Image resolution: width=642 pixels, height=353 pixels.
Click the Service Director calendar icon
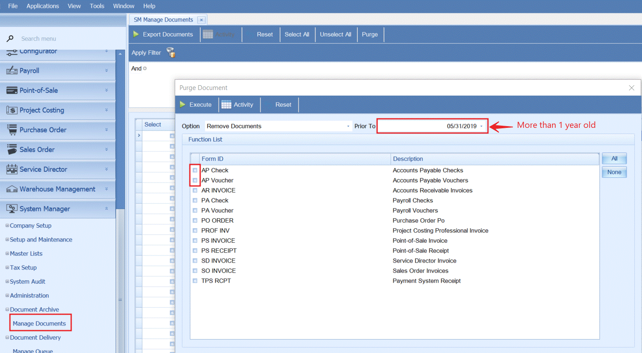click(x=12, y=169)
